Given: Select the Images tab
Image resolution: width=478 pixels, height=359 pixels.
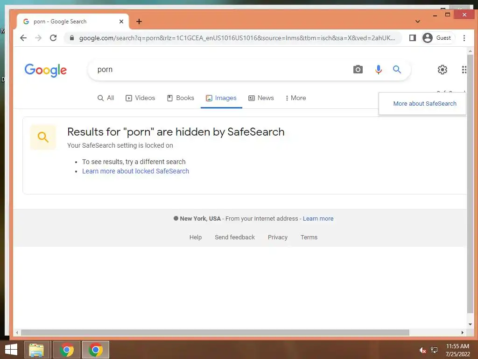Looking at the screenshot, I should coord(221,98).
